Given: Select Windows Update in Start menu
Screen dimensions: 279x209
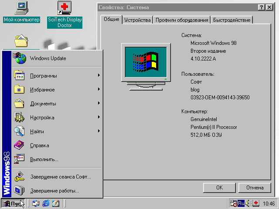Looking at the screenshot, I should click(x=57, y=58).
